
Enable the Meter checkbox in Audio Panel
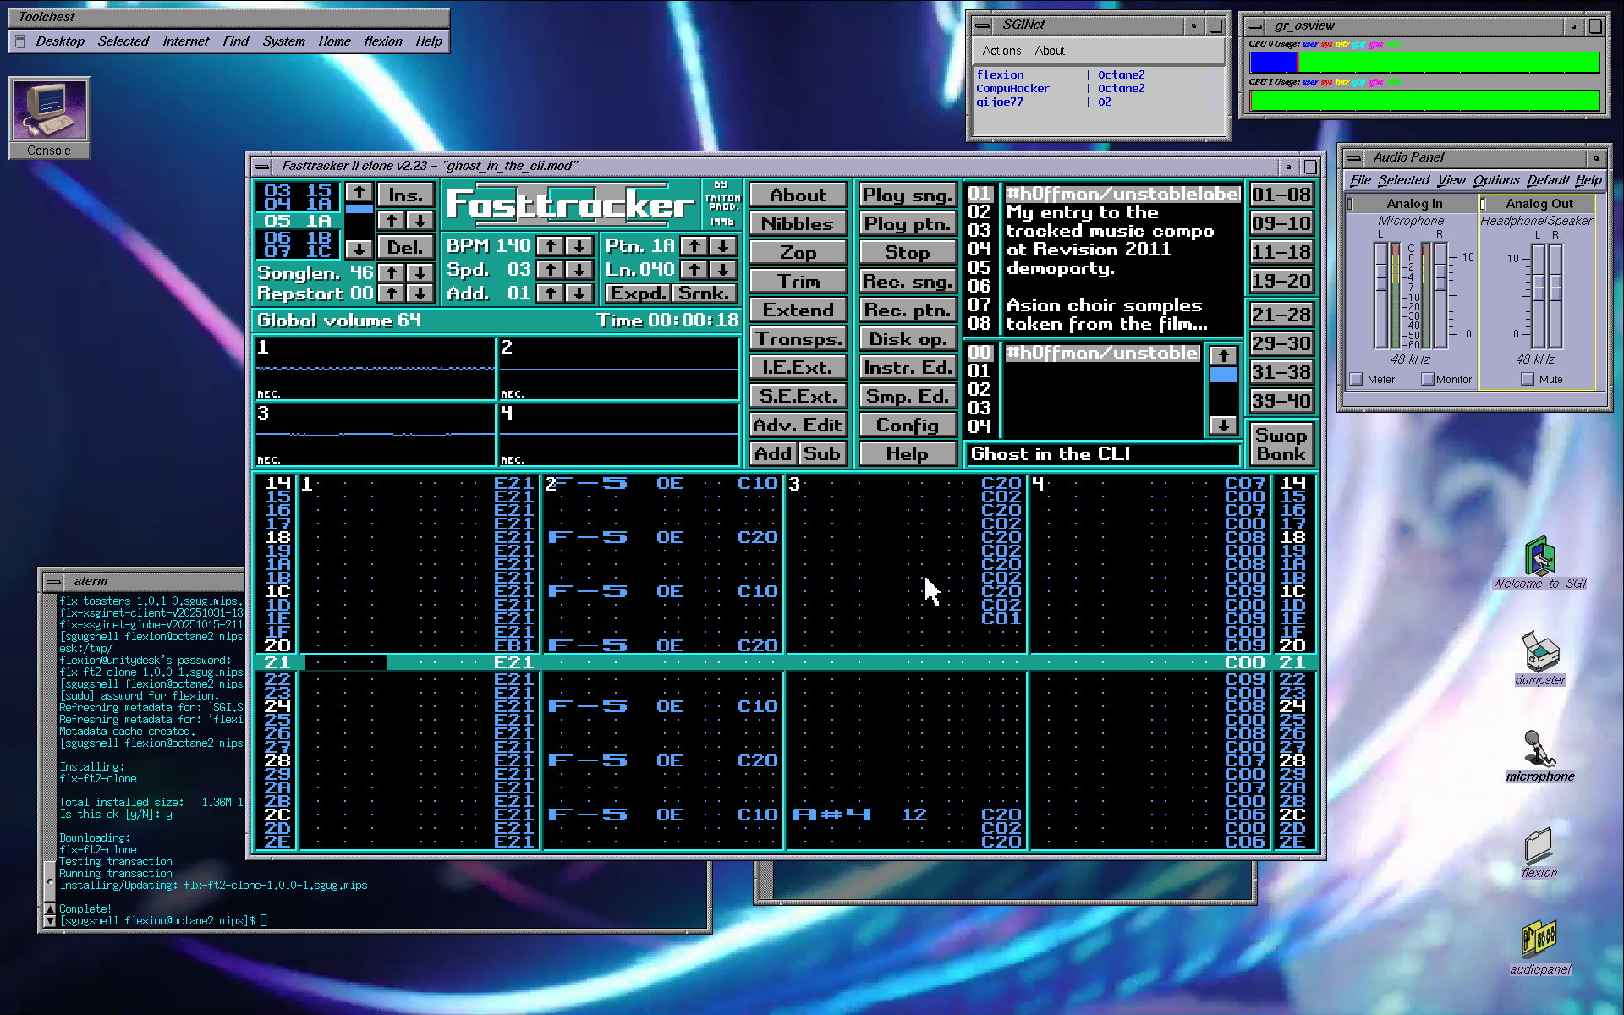tap(1357, 379)
